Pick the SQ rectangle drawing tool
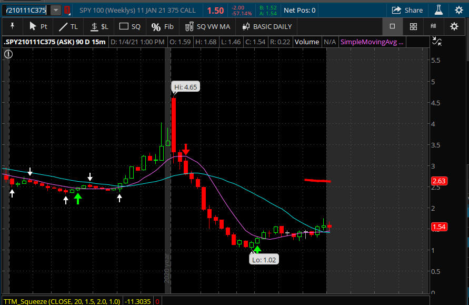469x305 pixels. pos(130,26)
